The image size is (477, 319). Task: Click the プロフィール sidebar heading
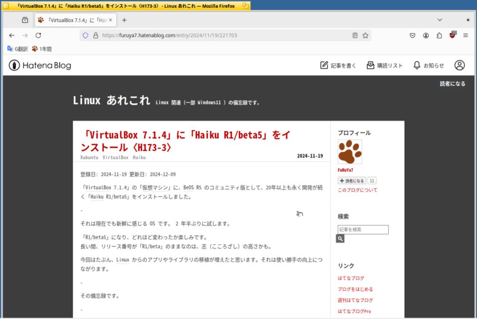(x=354, y=133)
